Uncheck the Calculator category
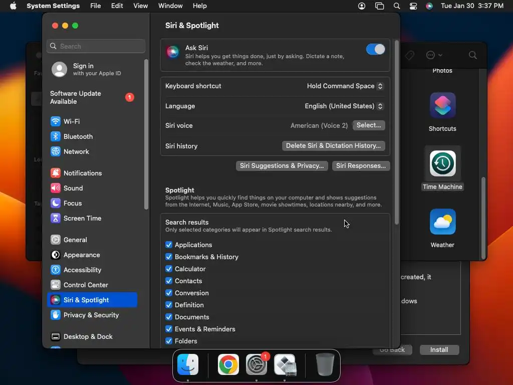Screen dimensions: 513x385 pos(169,269)
